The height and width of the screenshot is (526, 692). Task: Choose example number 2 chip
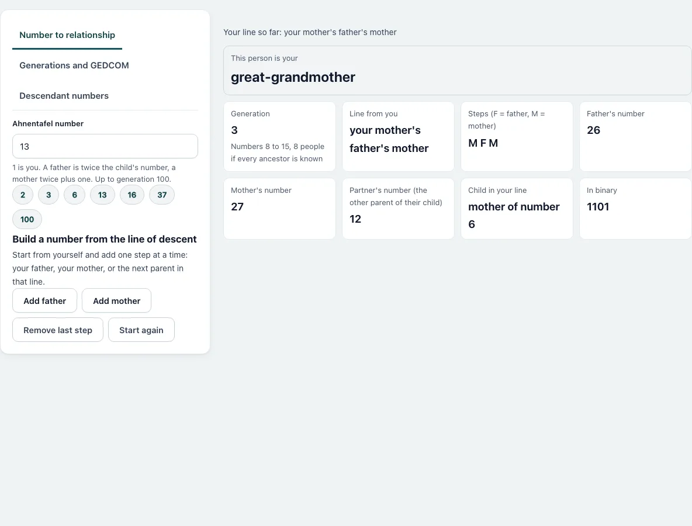pos(23,195)
